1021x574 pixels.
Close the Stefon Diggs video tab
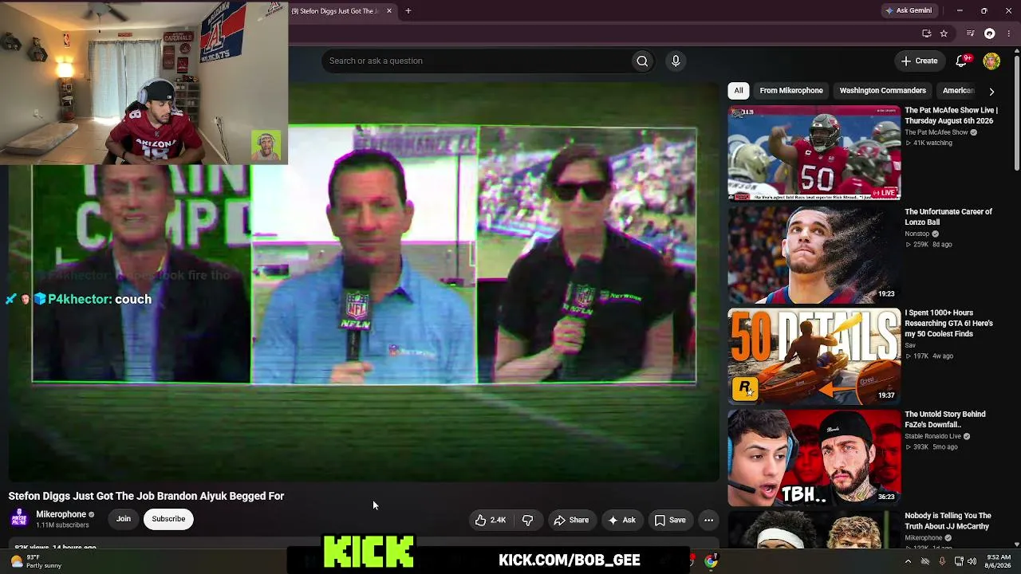[389, 11]
